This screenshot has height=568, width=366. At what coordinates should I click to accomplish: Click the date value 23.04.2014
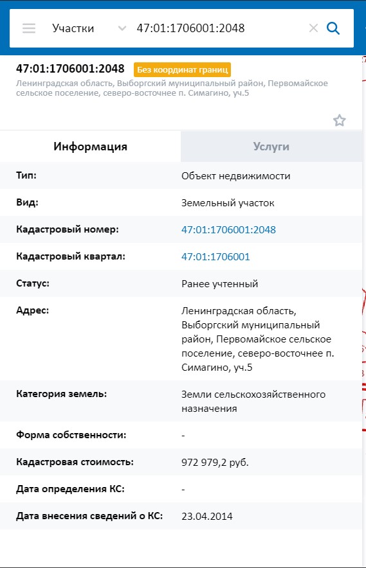point(206,516)
